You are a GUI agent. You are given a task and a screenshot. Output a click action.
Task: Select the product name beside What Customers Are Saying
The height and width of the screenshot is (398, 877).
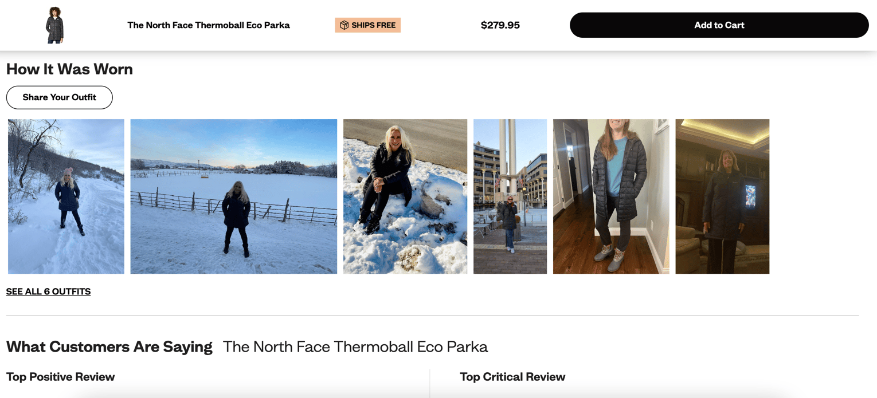coord(355,346)
